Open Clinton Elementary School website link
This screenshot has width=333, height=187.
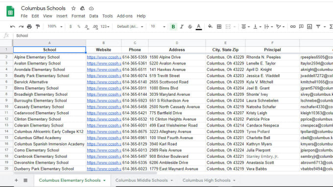point(104,119)
